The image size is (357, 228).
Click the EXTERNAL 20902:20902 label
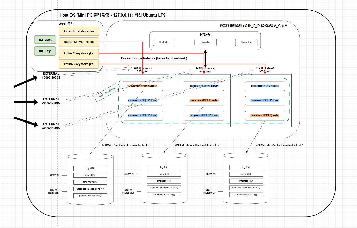[x=51, y=101]
